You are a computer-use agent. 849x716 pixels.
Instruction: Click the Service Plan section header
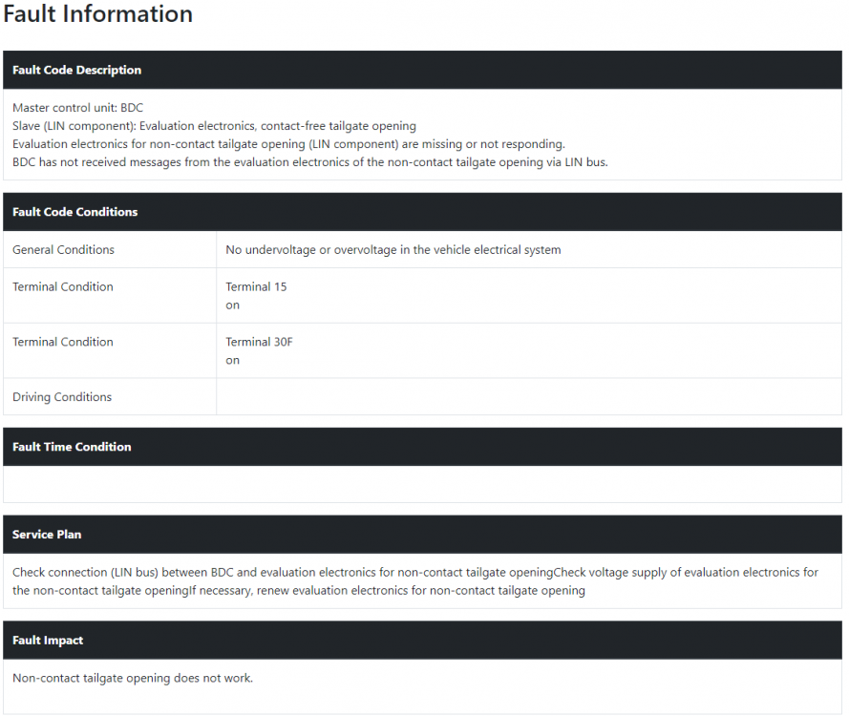[x=422, y=535]
